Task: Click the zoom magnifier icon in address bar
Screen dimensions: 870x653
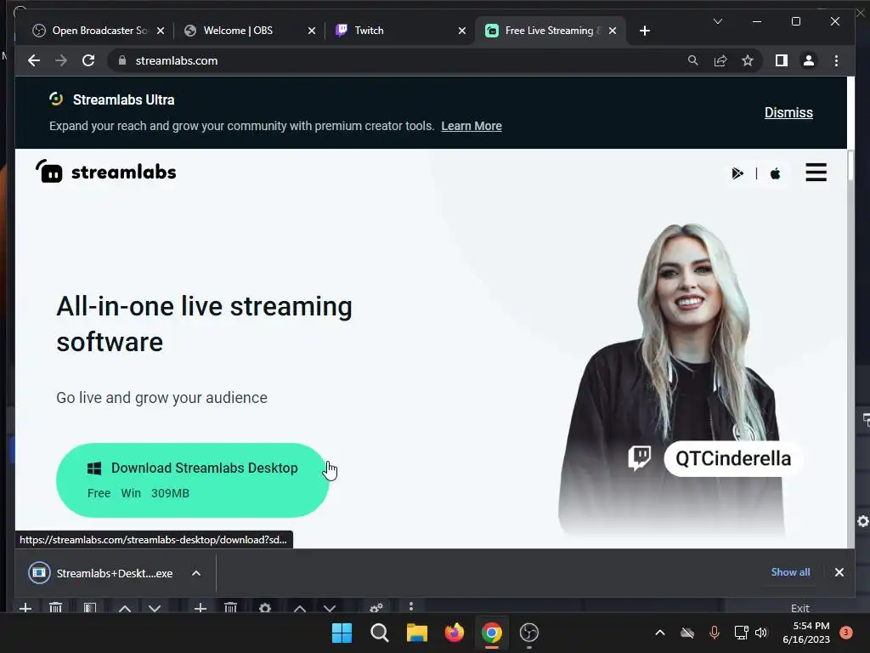Action: (x=693, y=60)
